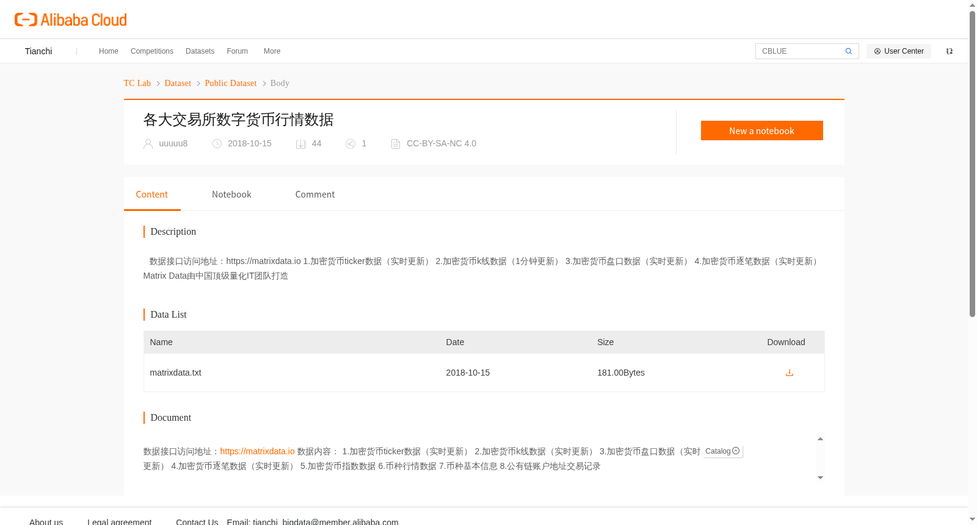
Task: Click the dataset title 各大交易所数字货币行情数据
Action: 238,120
